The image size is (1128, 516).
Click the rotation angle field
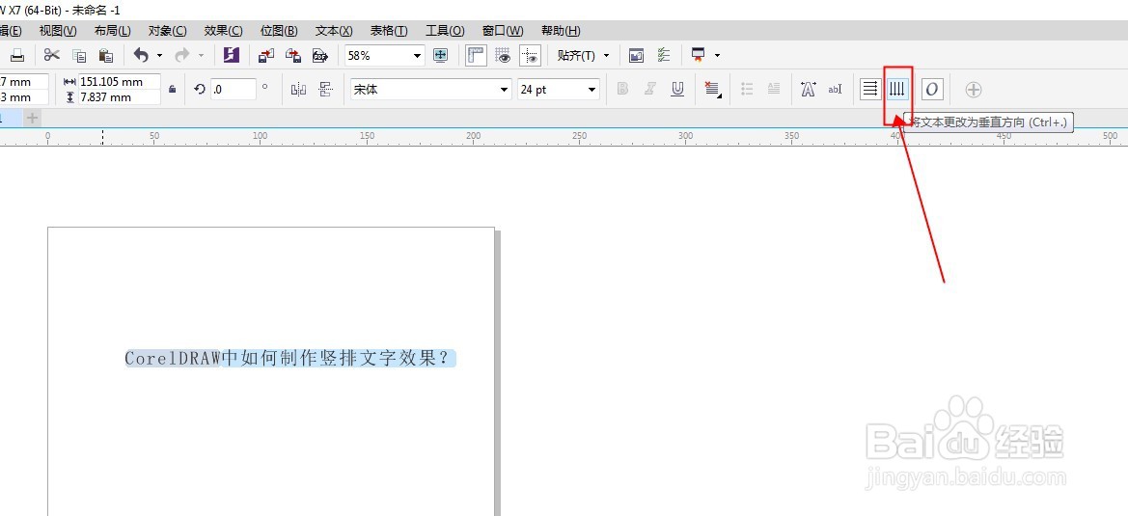coord(234,89)
